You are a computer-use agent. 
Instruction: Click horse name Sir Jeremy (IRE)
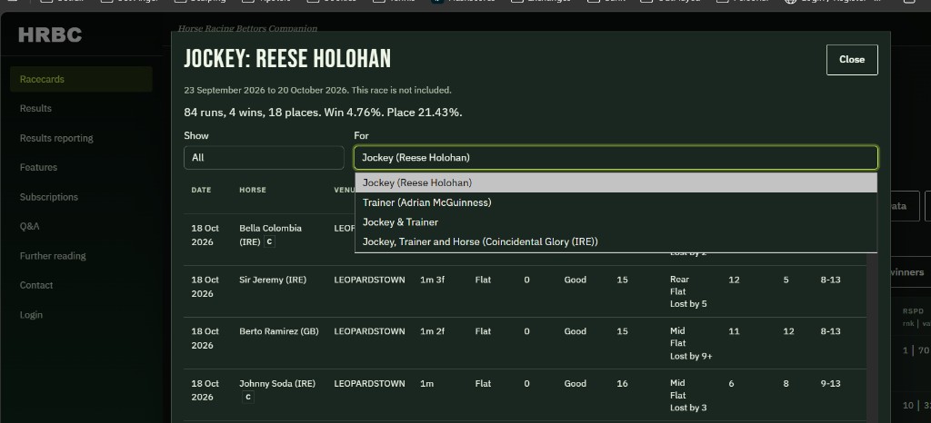click(273, 280)
